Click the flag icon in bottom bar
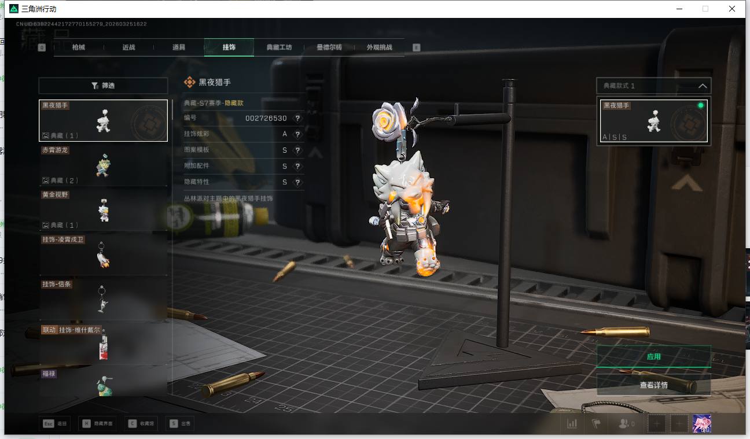This screenshot has height=439, width=750. (x=596, y=424)
